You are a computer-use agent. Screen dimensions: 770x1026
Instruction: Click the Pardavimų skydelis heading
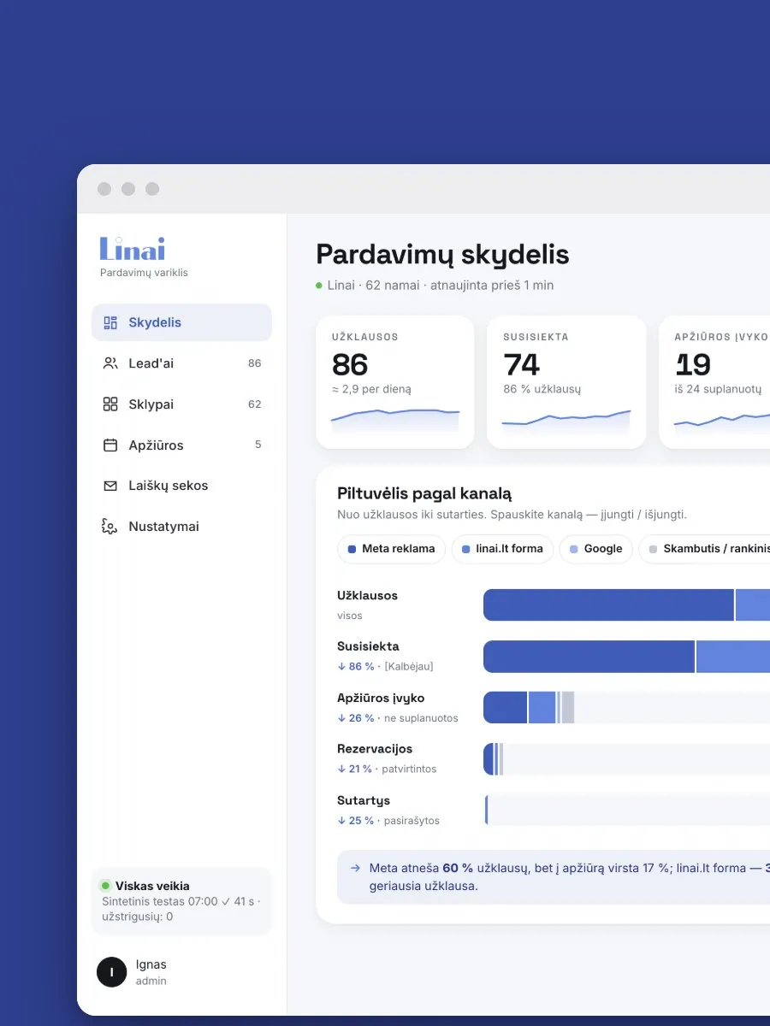tap(442, 255)
